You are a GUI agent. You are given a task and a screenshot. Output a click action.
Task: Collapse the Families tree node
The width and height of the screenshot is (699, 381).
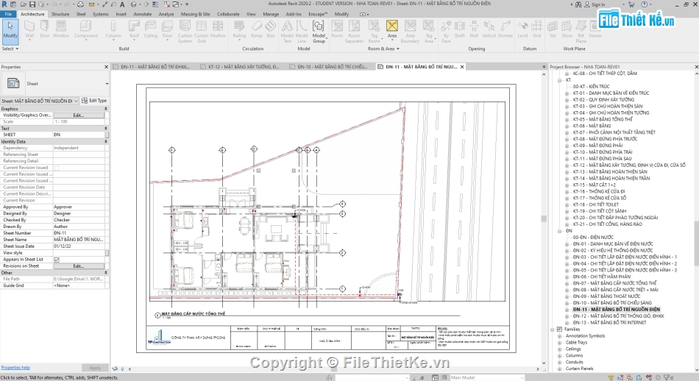(x=553, y=330)
